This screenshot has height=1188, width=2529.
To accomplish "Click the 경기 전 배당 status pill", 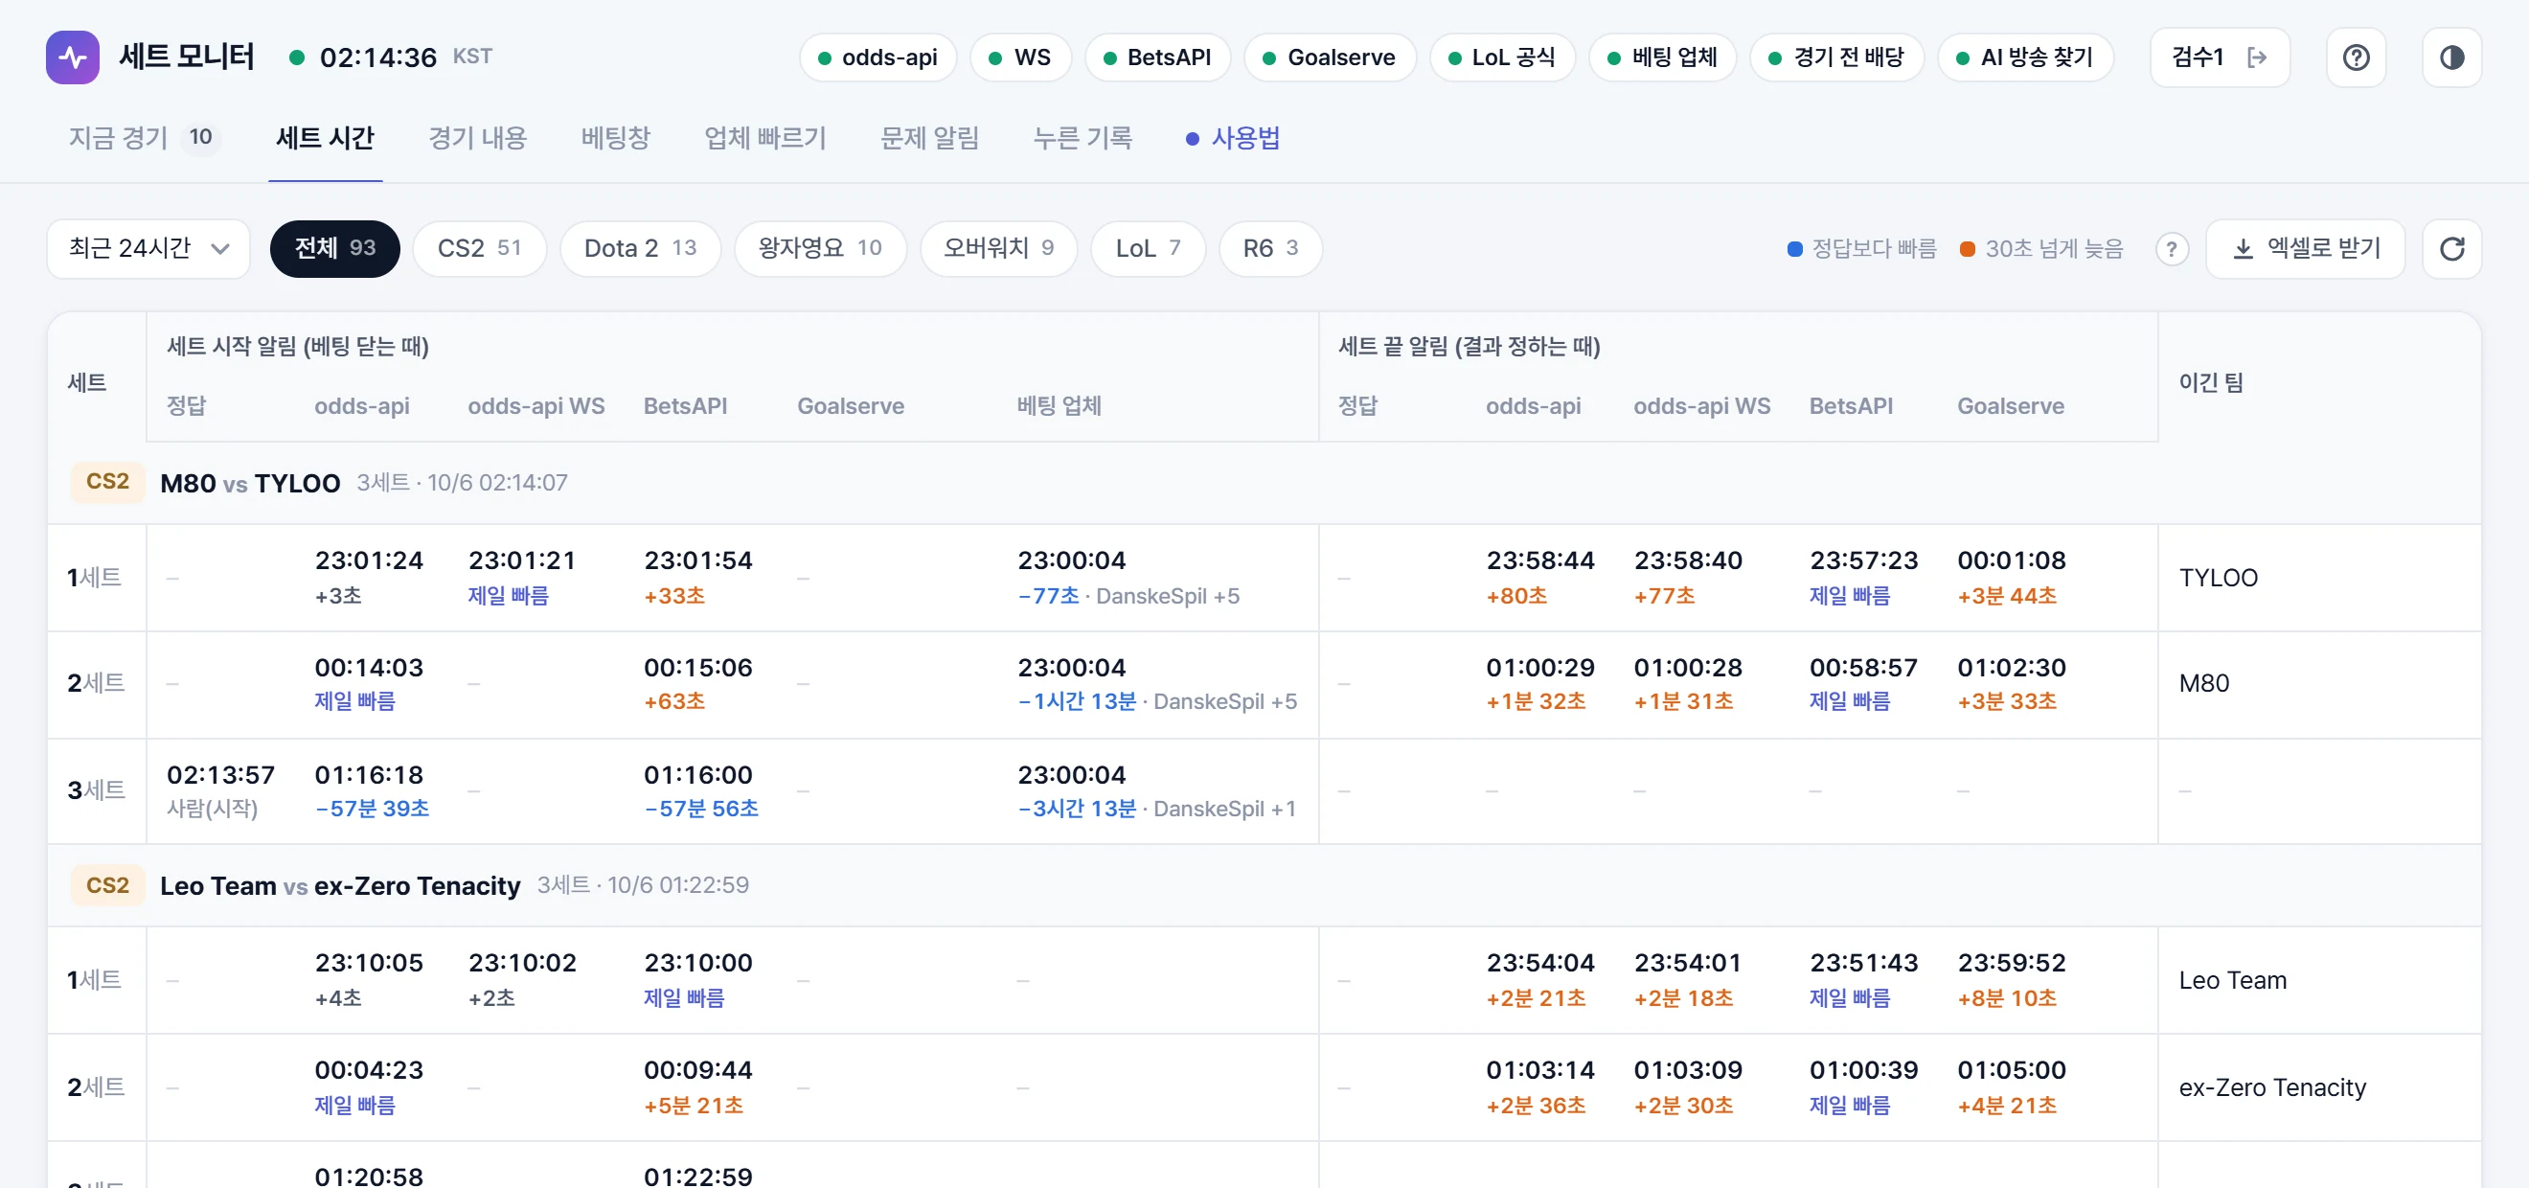I will (1835, 57).
